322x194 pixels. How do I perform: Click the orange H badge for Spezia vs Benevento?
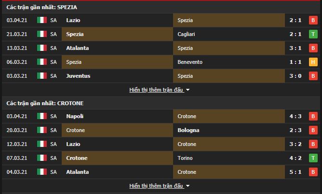313,62
